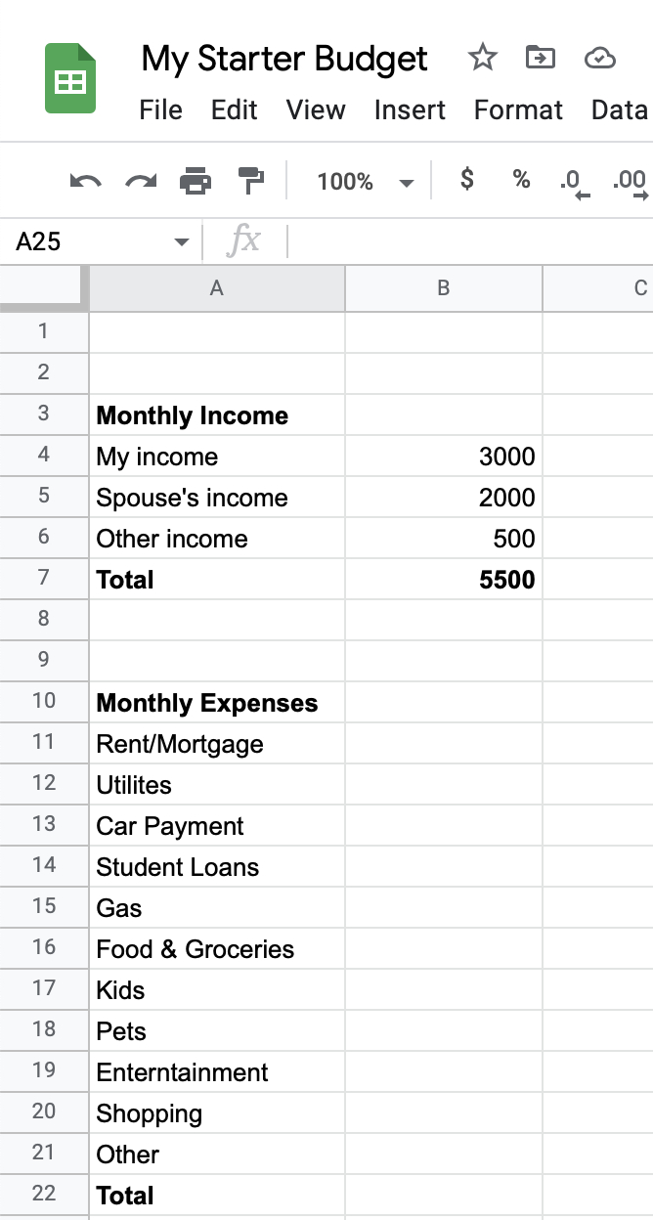This screenshot has height=1220, width=653.
Task: Select cell B7 showing total 5500
Action: [443, 580]
